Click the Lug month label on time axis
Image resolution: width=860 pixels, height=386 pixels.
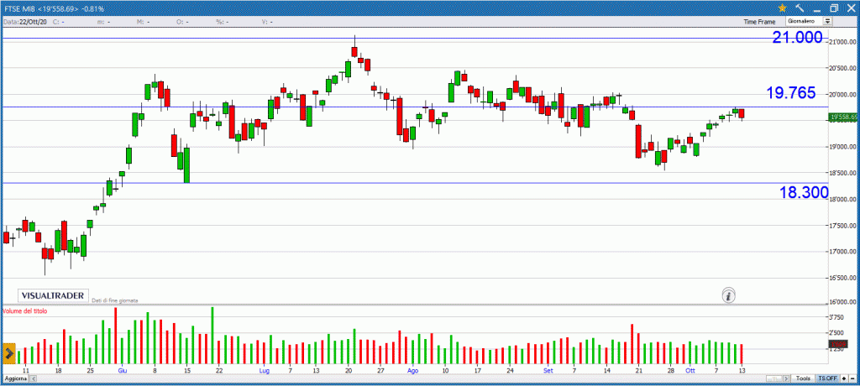click(265, 371)
